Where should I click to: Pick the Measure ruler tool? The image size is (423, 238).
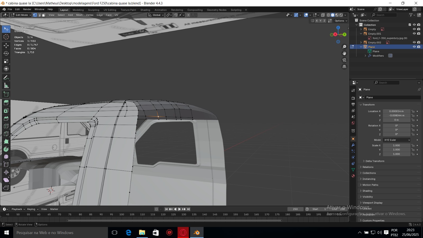click(x=6, y=85)
